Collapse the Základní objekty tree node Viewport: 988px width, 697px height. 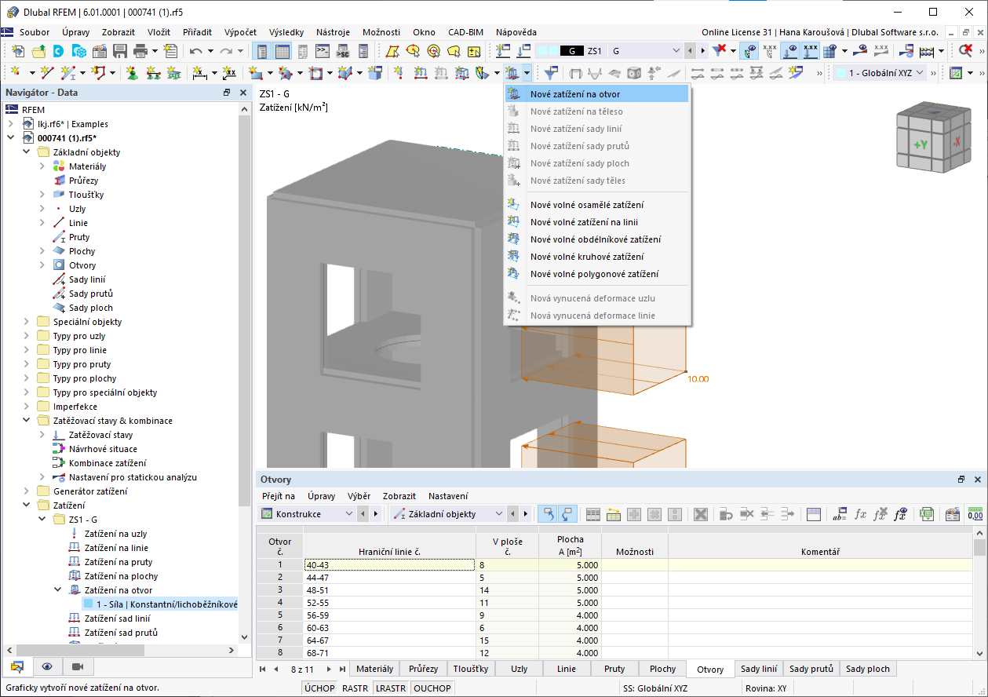[x=26, y=152]
